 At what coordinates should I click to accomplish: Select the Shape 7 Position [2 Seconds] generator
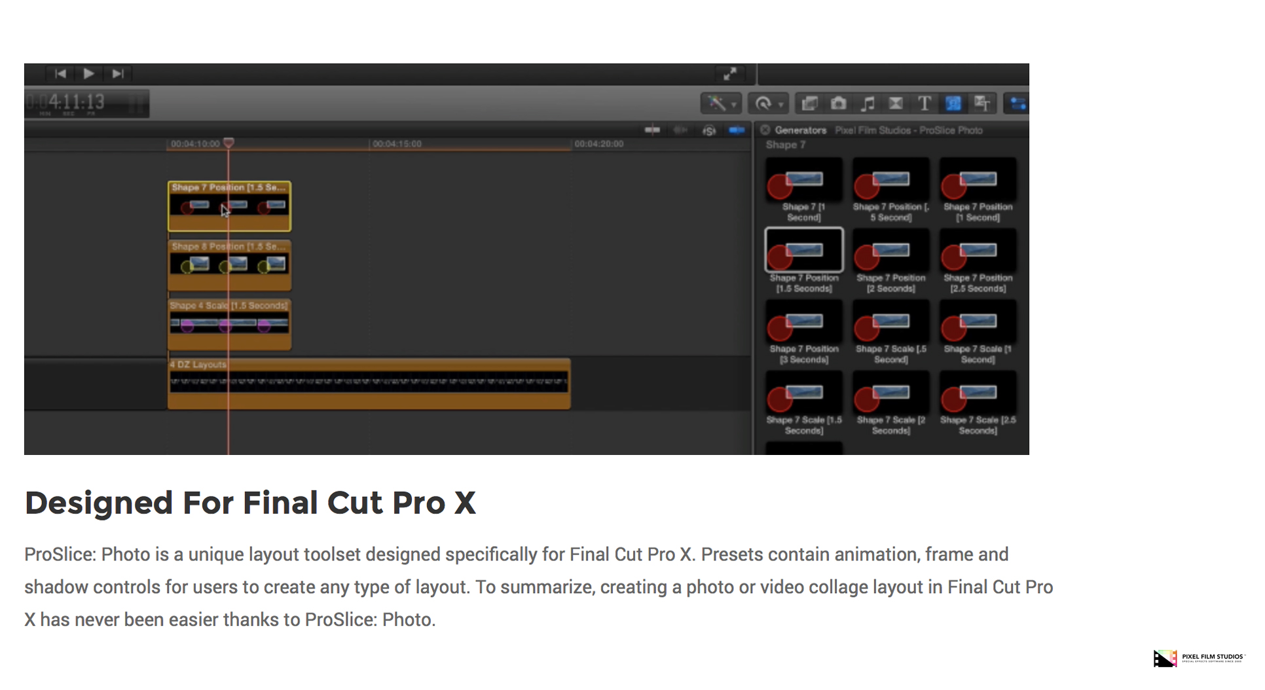890,261
